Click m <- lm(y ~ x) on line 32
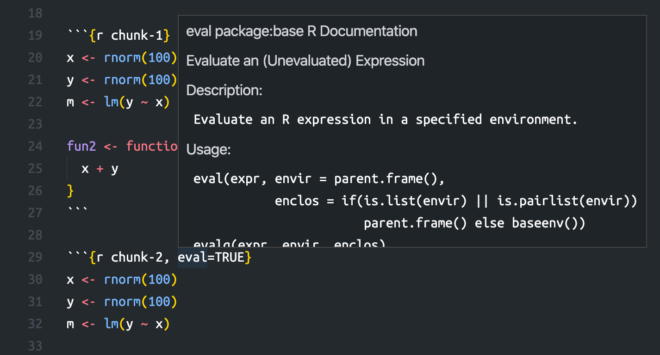Viewport: 660px width, 355px height. click(119, 324)
